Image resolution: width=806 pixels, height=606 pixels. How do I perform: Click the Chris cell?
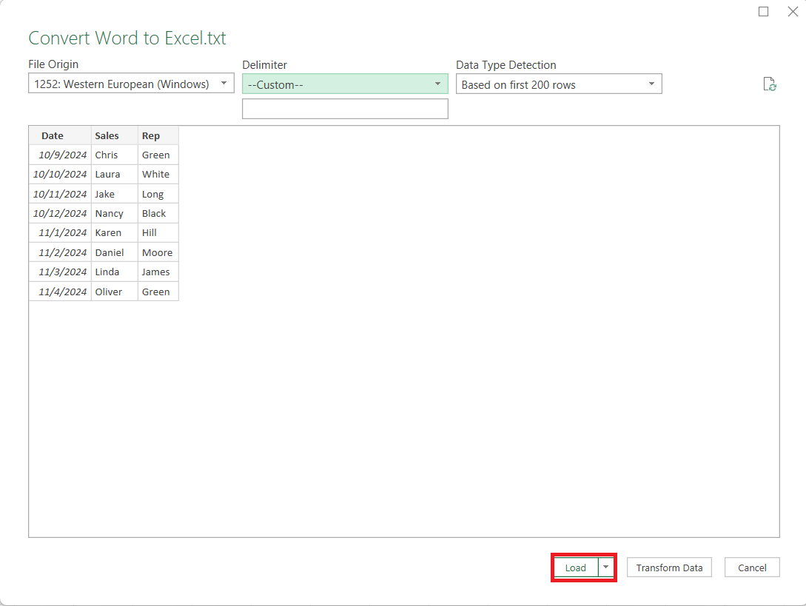tap(115, 155)
